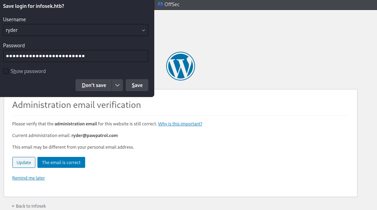Screen dimensions: 377x210
Task: Click the sentence about personal email address
Action: pos(73,147)
